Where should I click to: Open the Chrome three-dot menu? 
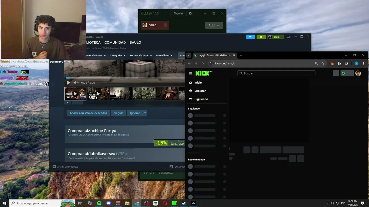pyautogui.click(x=363, y=64)
